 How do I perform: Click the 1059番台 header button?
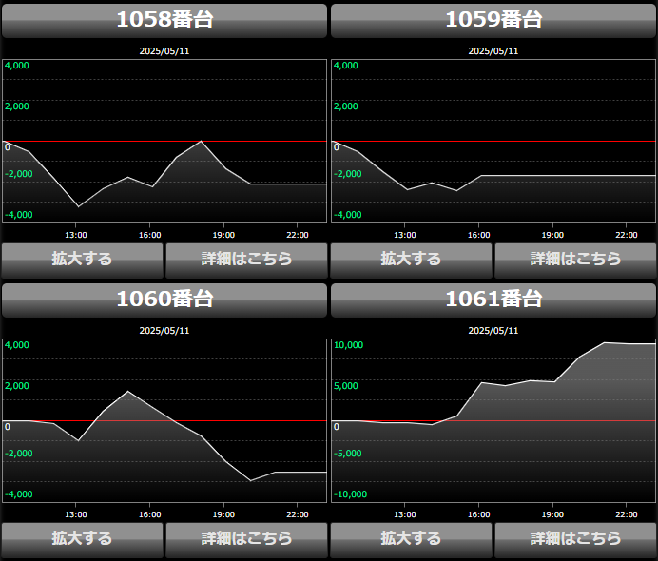(493, 21)
